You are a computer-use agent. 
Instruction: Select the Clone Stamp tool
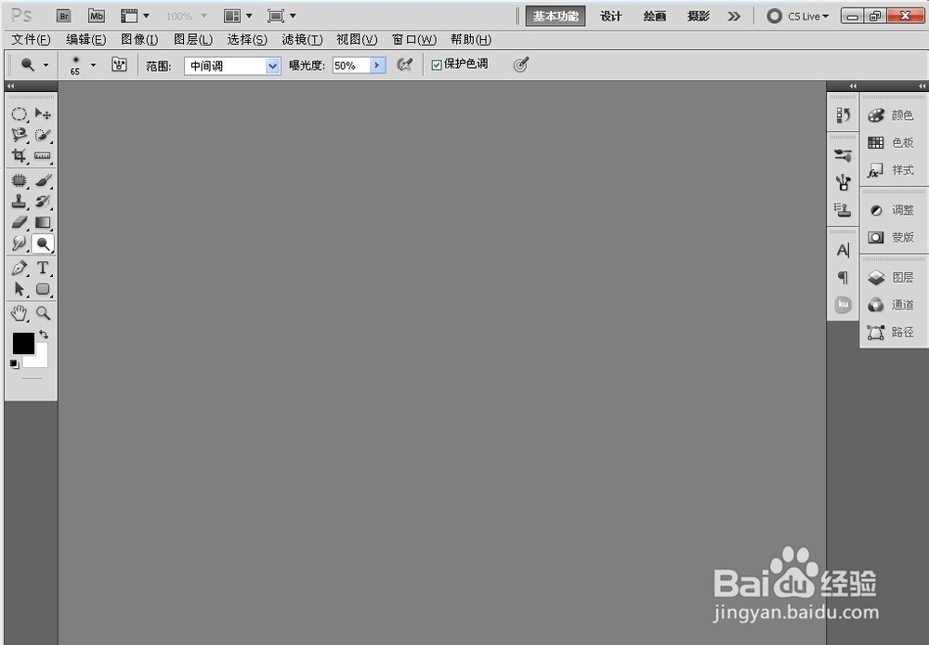pos(19,202)
